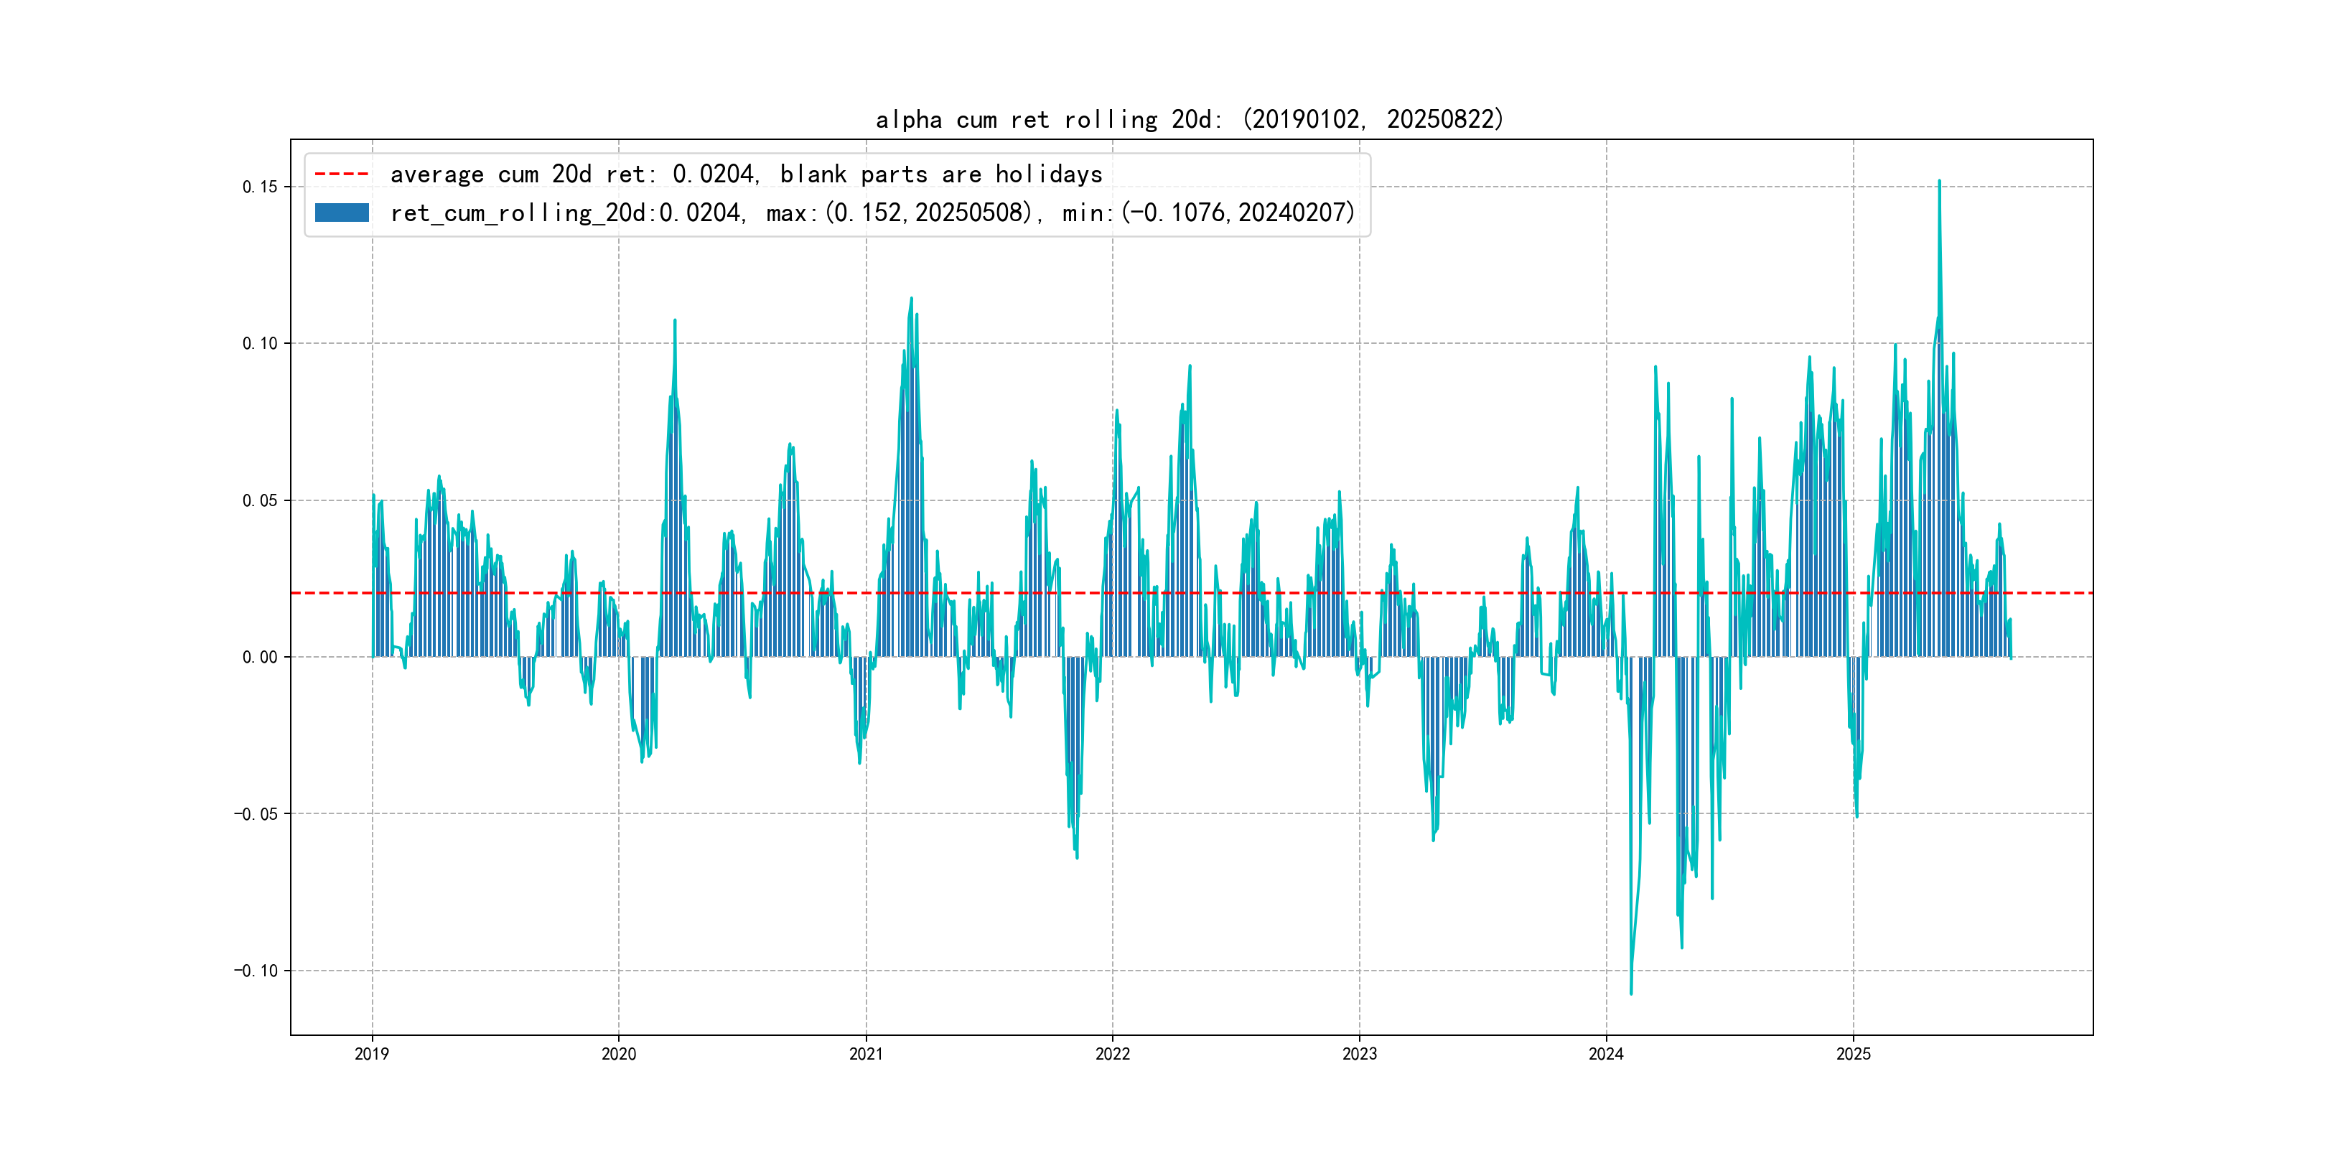
Task: Click the 0.00 y-axis tick label
Action: pyautogui.click(x=260, y=658)
